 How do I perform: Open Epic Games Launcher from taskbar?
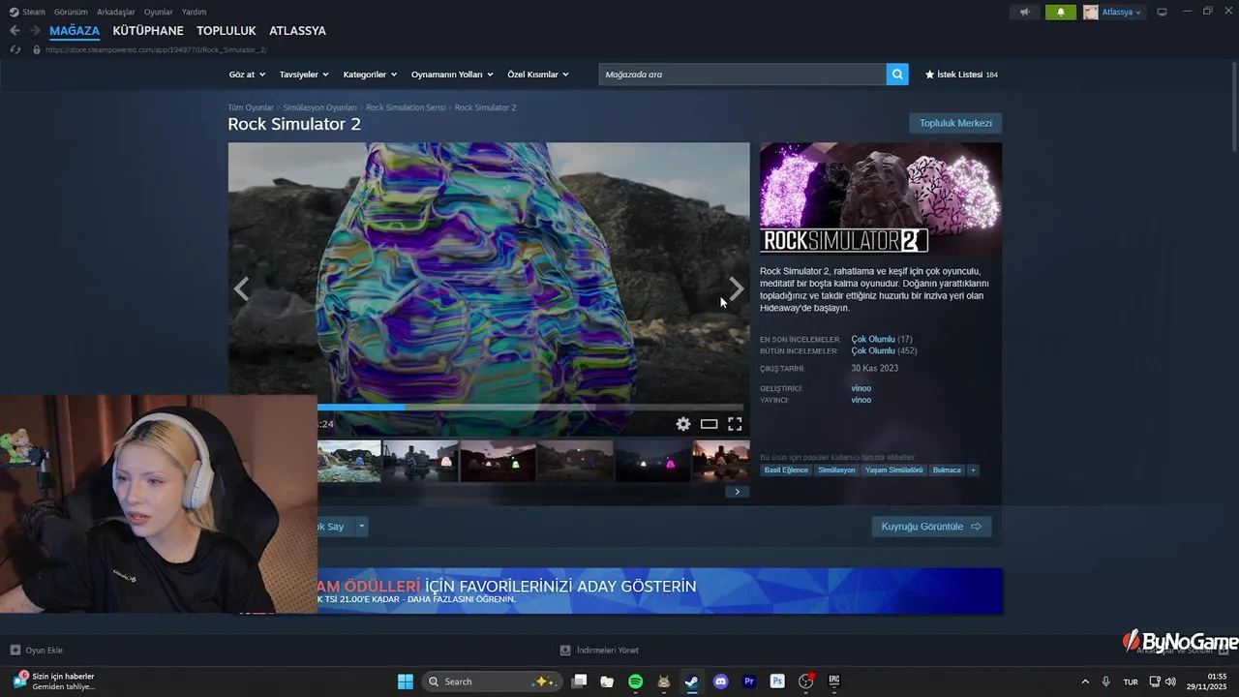(833, 682)
